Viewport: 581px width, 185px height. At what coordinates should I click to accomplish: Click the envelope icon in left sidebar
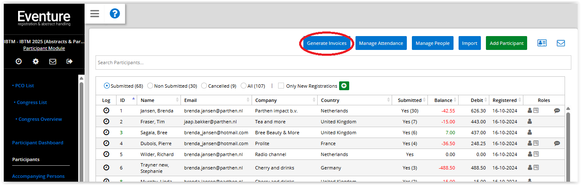53,62
